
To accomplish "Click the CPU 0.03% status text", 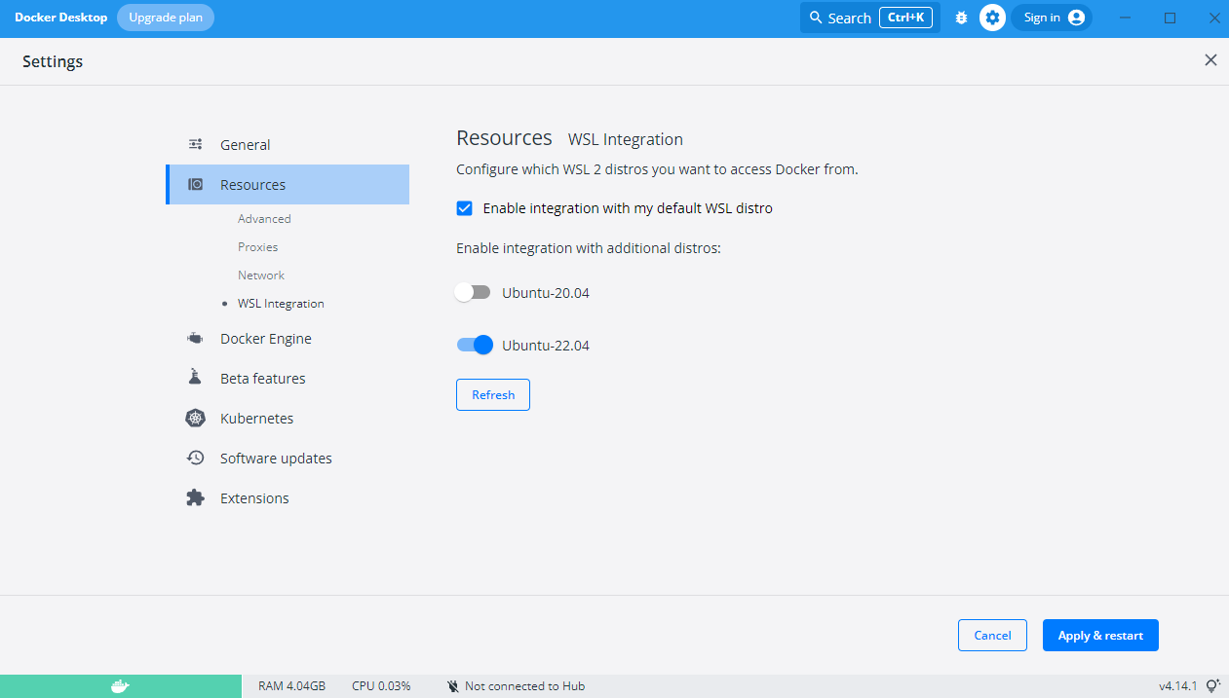I will pos(381,686).
